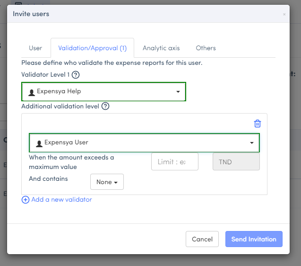
Task: Click the person icon in Expensya User field
Action: pyautogui.click(x=39, y=143)
